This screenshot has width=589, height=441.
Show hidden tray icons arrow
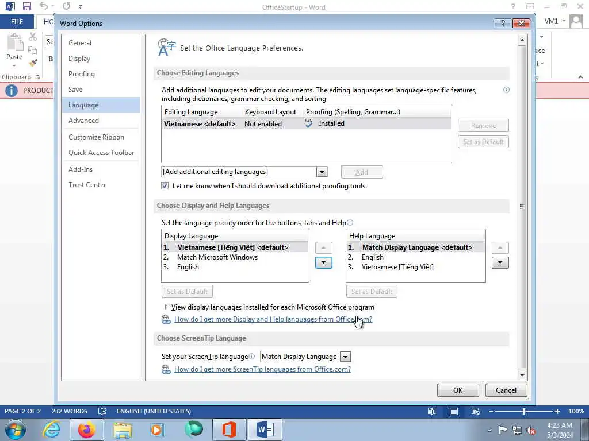click(x=489, y=431)
